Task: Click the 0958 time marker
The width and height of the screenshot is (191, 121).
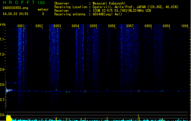Action: coord(148,26)
